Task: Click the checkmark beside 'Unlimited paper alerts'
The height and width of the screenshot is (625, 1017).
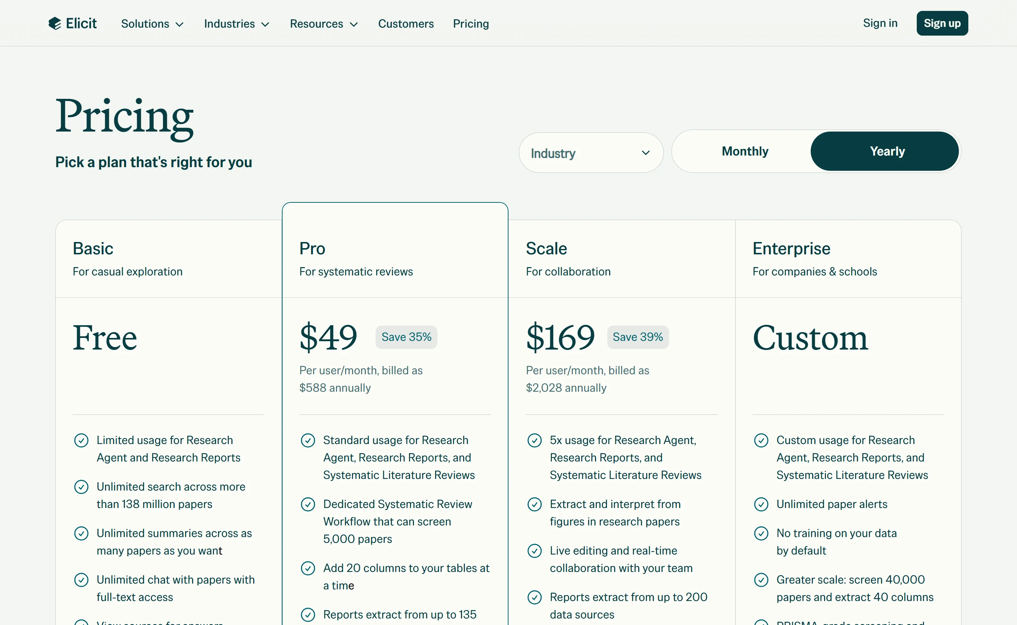Action: (x=761, y=504)
